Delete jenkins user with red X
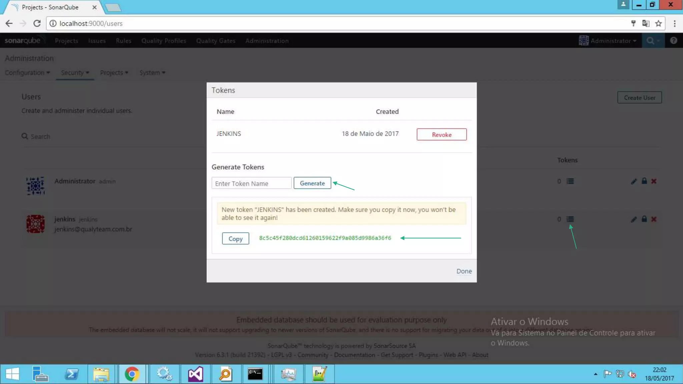The height and width of the screenshot is (384, 683). [654, 219]
